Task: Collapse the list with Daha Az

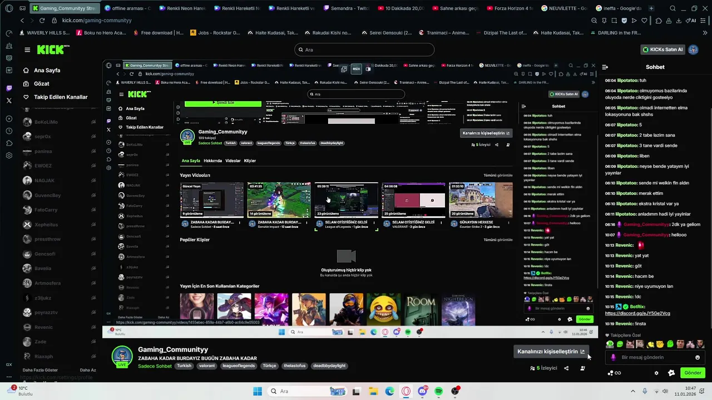Action: [88, 370]
